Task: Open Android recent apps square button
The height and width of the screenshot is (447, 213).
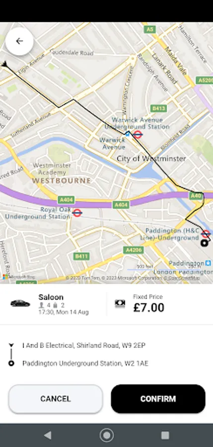Action: tap(165, 435)
